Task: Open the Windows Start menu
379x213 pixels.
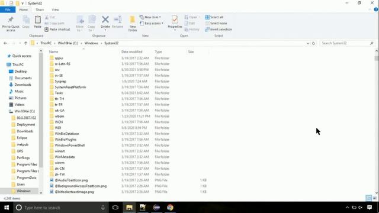Action: click(7, 208)
